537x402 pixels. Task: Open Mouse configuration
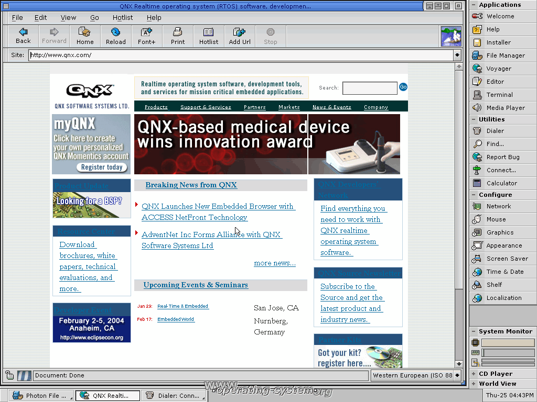point(503,219)
